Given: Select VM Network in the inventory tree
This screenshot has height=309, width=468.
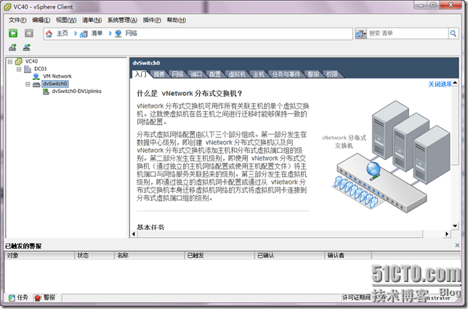Looking at the screenshot, I should (57, 76).
